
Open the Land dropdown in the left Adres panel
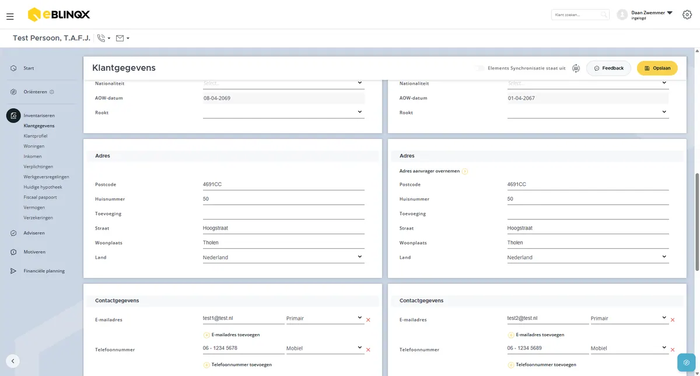pos(283,257)
